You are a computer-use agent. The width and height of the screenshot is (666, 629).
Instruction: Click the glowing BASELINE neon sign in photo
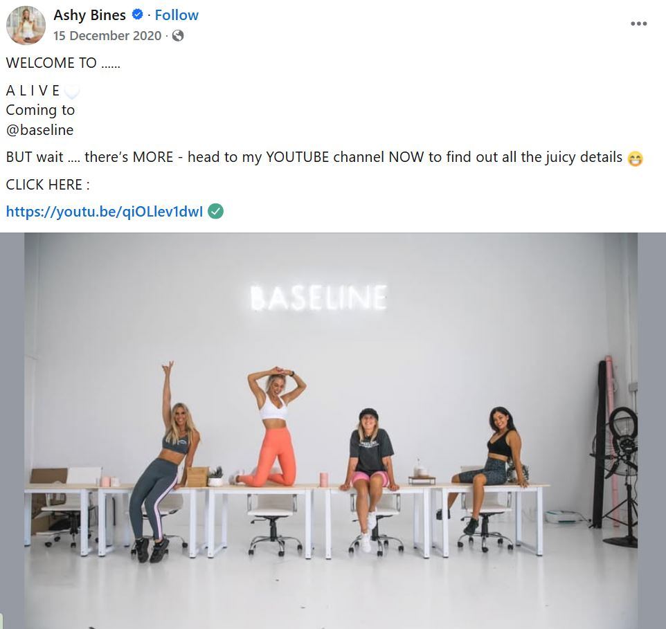[x=318, y=298]
